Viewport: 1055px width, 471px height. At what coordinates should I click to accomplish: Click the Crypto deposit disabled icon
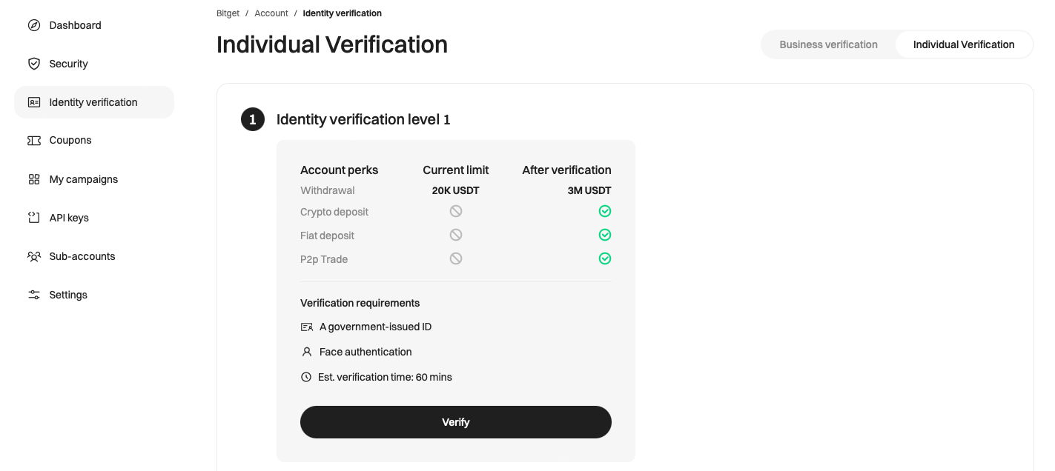click(456, 211)
